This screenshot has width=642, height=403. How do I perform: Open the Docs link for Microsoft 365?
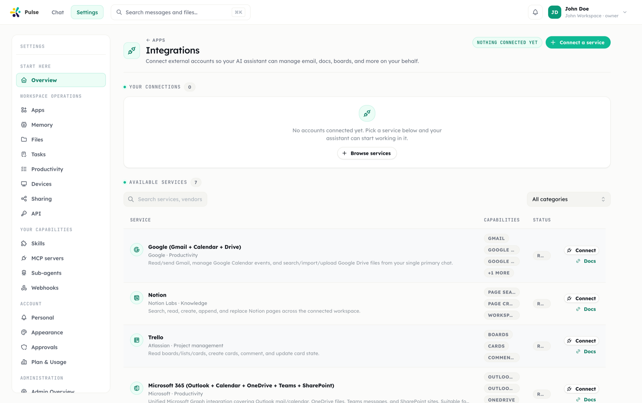point(586,399)
